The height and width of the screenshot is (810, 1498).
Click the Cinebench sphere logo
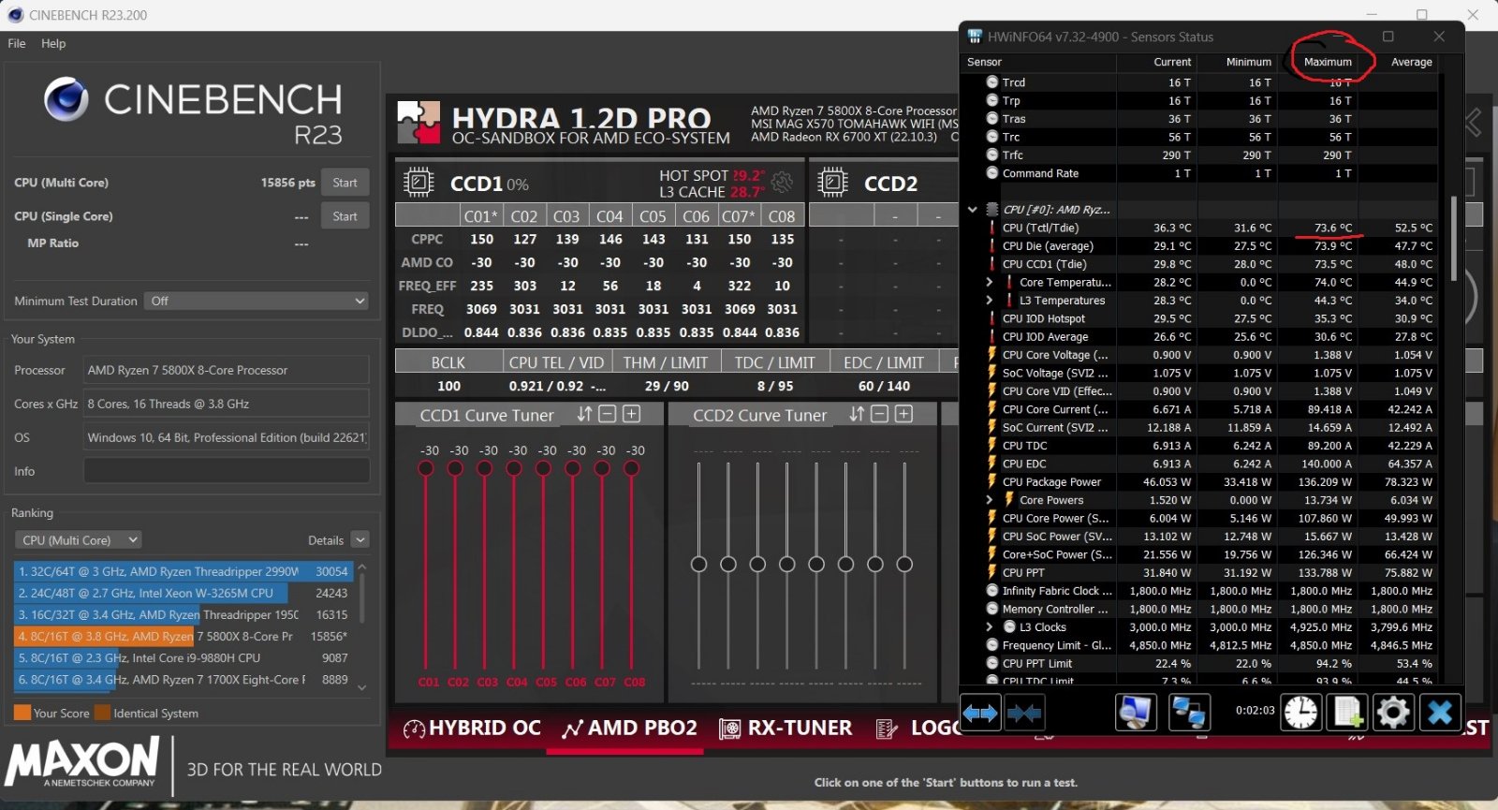66,99
